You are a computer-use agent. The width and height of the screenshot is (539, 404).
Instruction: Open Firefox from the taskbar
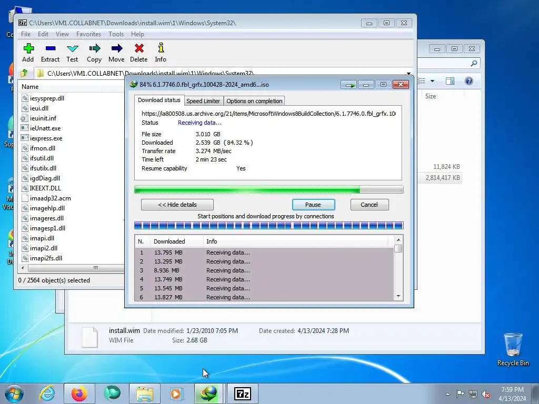pyautogui.click(x=79, y=393)
